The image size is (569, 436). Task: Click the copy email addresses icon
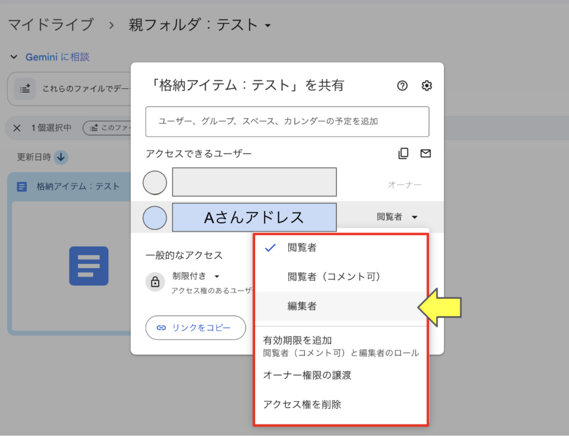tap(403, 154)
